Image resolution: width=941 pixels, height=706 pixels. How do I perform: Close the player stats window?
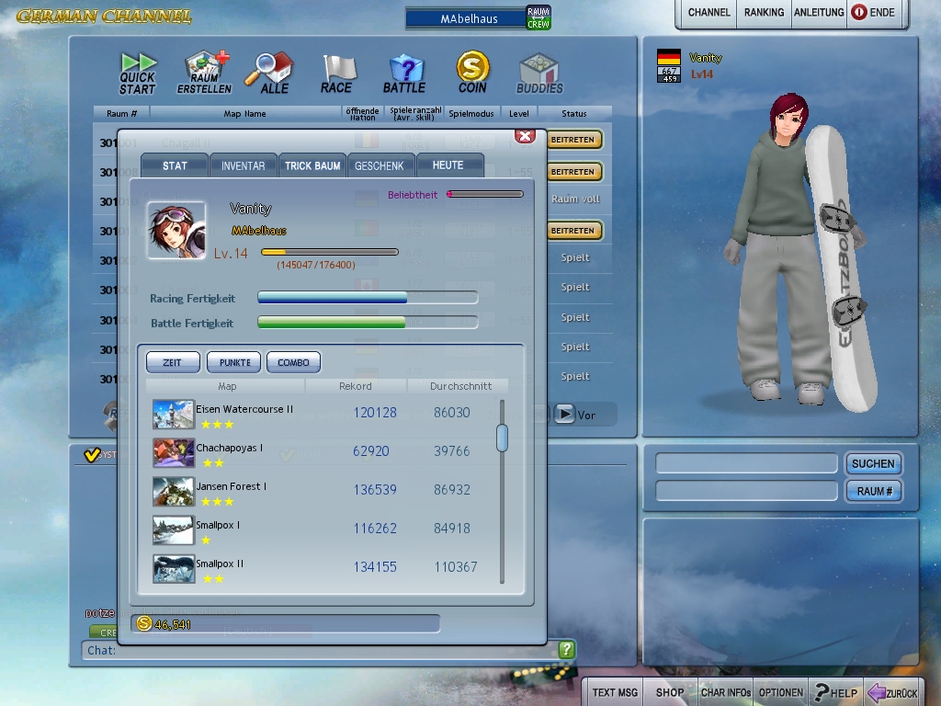[525, 136]
